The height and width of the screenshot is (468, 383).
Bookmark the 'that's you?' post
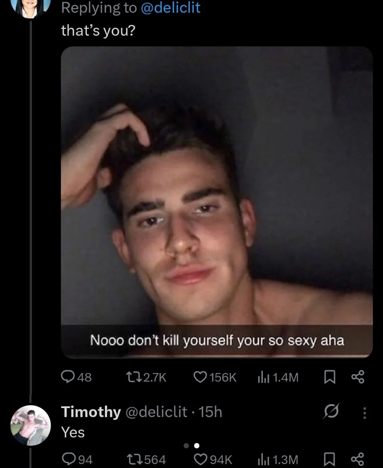[330, 377]
